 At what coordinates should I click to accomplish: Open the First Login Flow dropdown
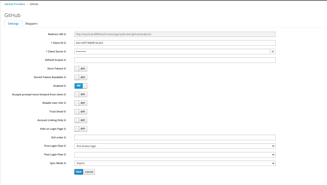(175, 146)
